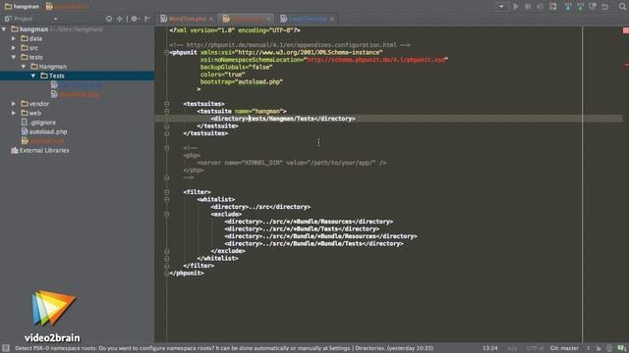Click the tests/Hangman/Tests directory text
629x353 pixels.
point(281,119)
